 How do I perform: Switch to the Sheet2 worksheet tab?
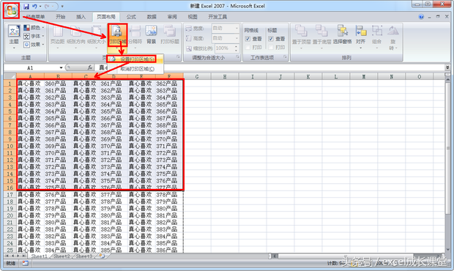click(x=62, y=256)
